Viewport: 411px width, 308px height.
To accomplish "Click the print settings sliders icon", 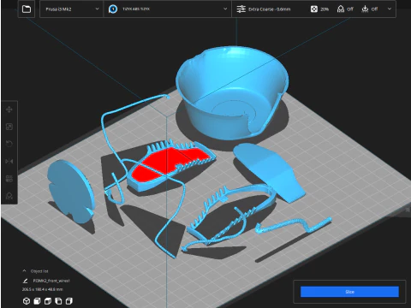I will coord(241,9).
